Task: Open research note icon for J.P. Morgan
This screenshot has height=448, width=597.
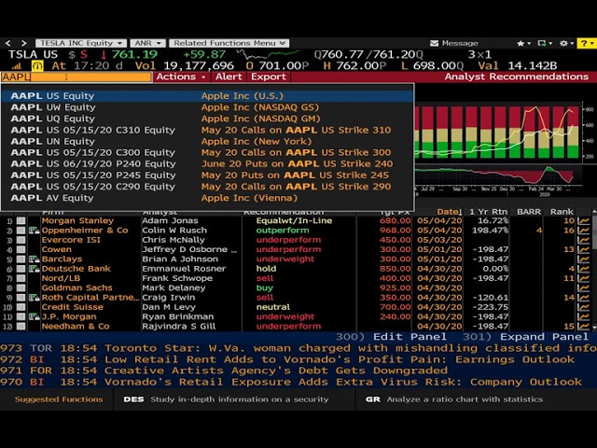Action: point(35,317)
